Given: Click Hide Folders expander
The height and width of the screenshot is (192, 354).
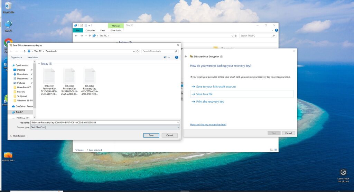Looking at the screenshot, I should [18, 136].
